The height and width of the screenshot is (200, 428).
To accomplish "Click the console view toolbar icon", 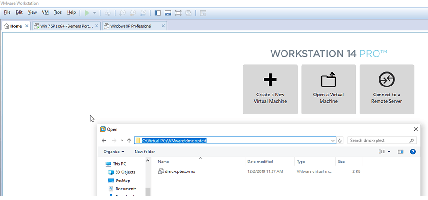I will [203, 13].
